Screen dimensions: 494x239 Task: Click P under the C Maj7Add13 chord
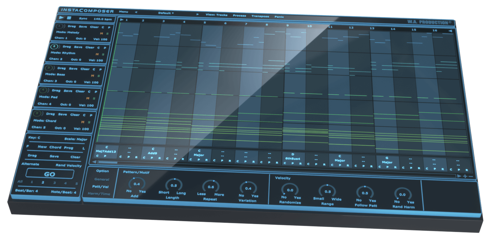tap(105, 156)
